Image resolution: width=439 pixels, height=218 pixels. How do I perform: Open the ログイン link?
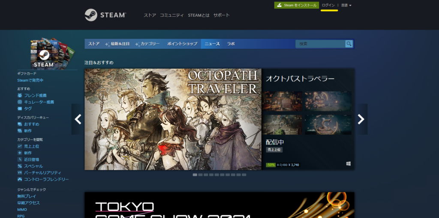tap(328, 5)
